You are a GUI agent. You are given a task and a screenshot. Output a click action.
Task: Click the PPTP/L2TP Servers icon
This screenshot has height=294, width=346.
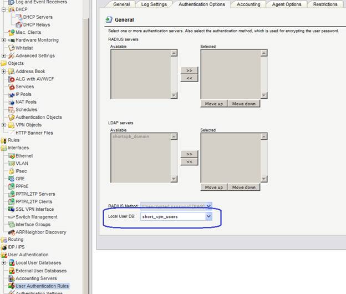[x=11, y=194]
